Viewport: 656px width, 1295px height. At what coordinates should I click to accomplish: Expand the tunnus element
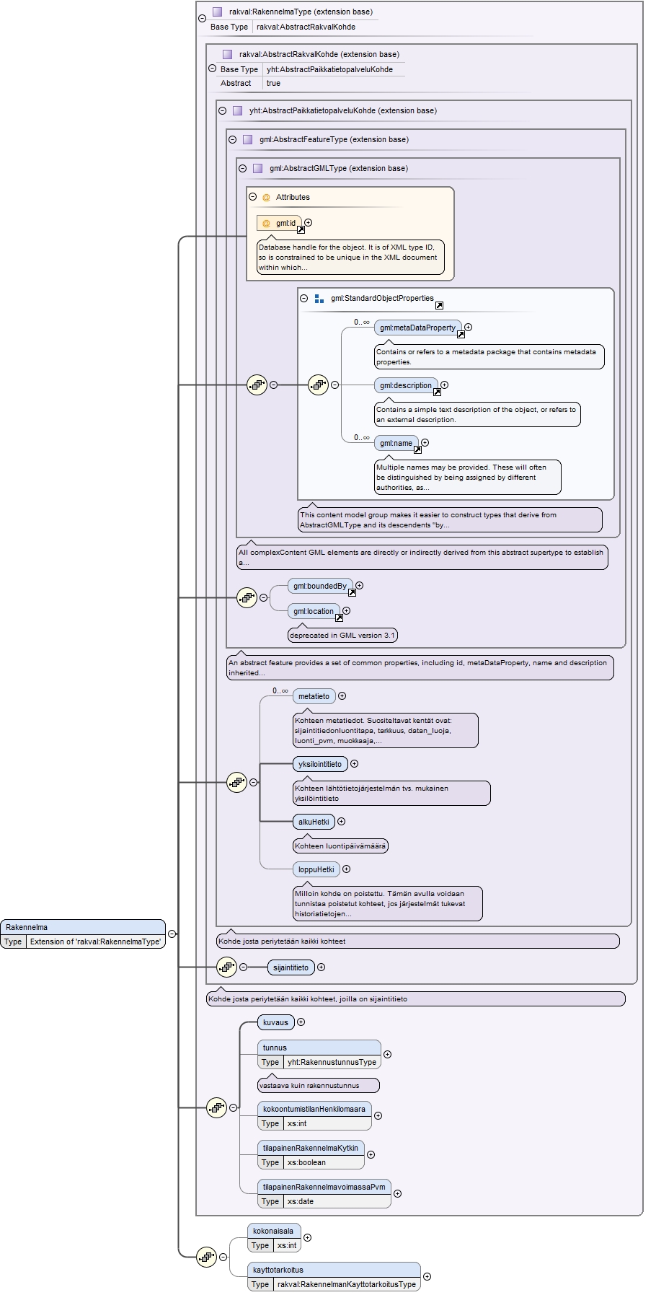[388, 1054]
